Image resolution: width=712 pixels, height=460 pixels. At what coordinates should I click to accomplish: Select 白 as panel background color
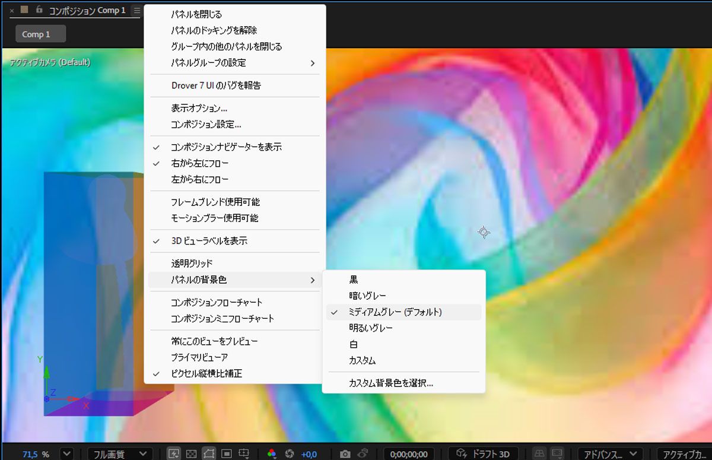click(x=353, y=344)
